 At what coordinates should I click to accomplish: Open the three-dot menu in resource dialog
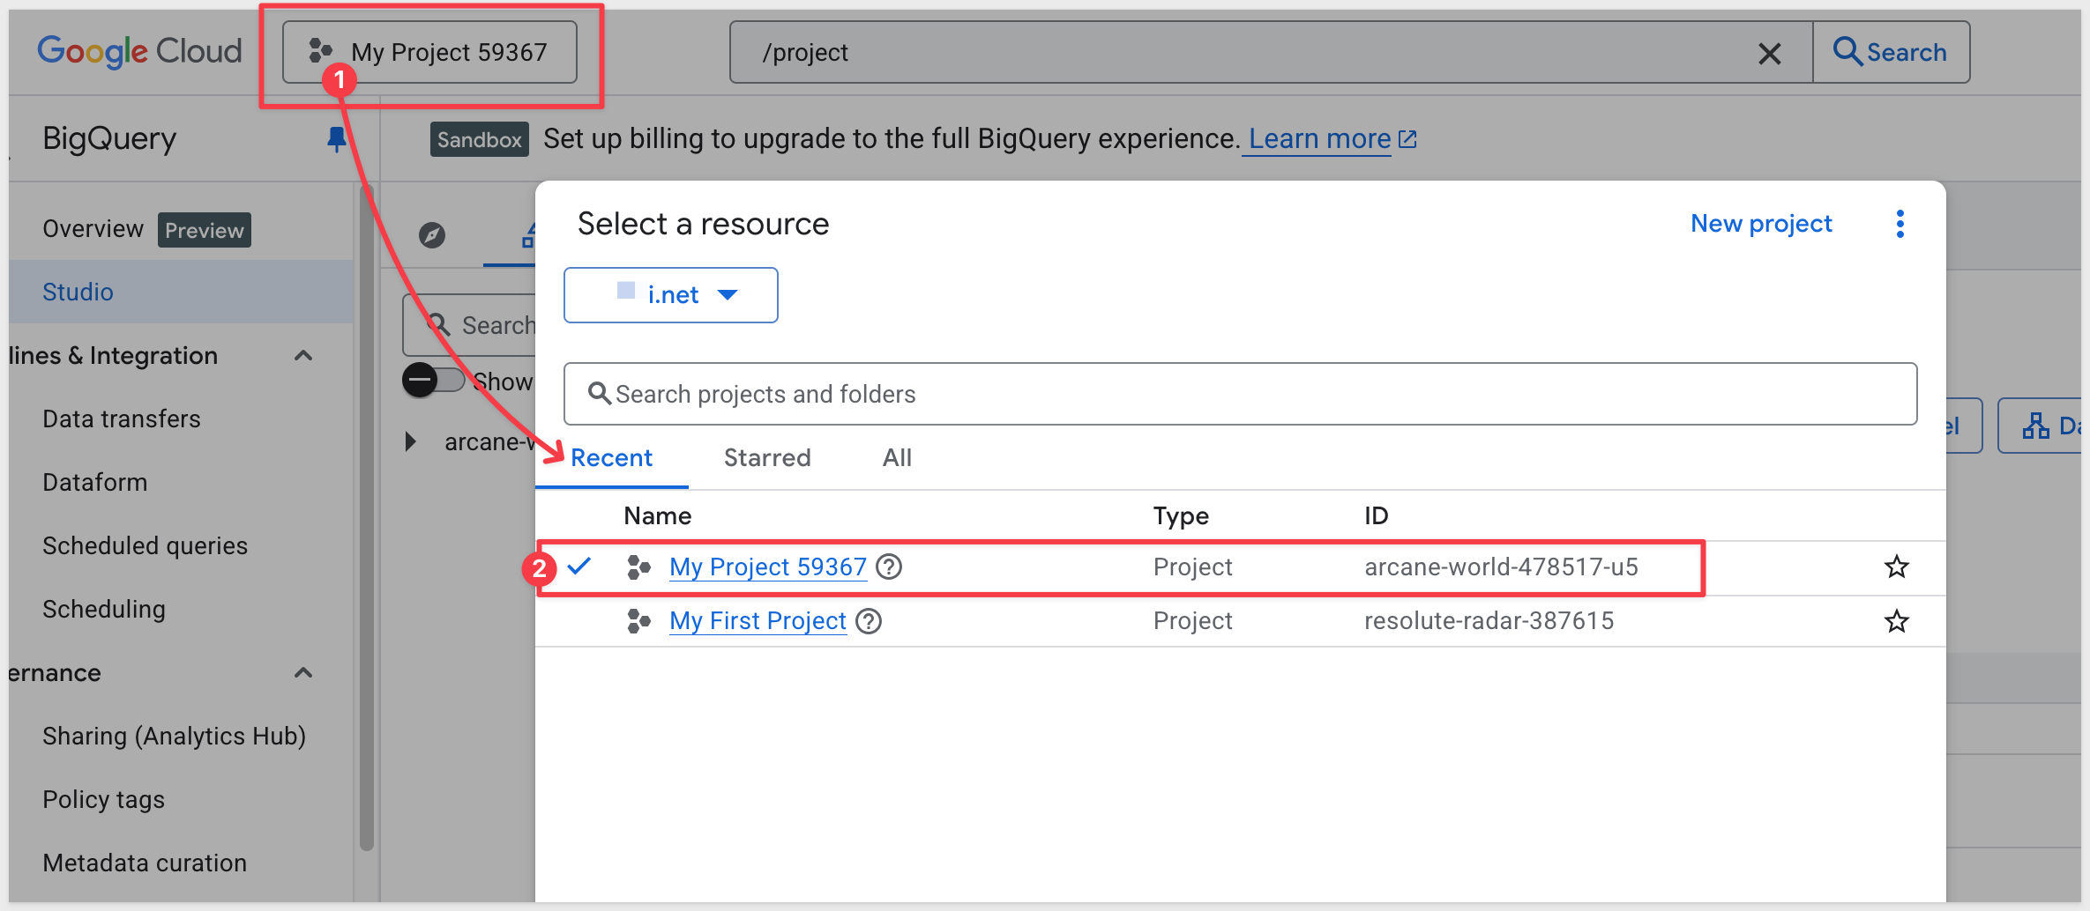1900,224
